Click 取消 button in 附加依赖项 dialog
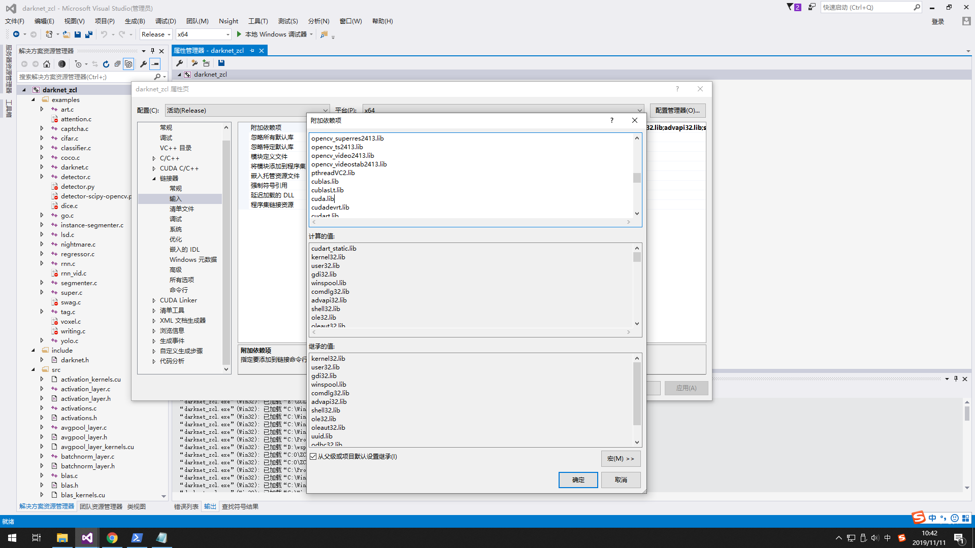975x548 pixels. point(621,480)
